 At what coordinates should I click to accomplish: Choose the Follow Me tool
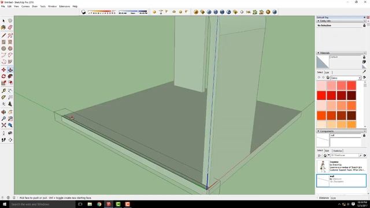(x=10, y=76)
